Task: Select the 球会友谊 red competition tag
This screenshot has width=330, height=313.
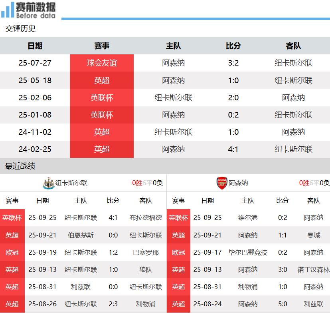Action: click(102, 63)
